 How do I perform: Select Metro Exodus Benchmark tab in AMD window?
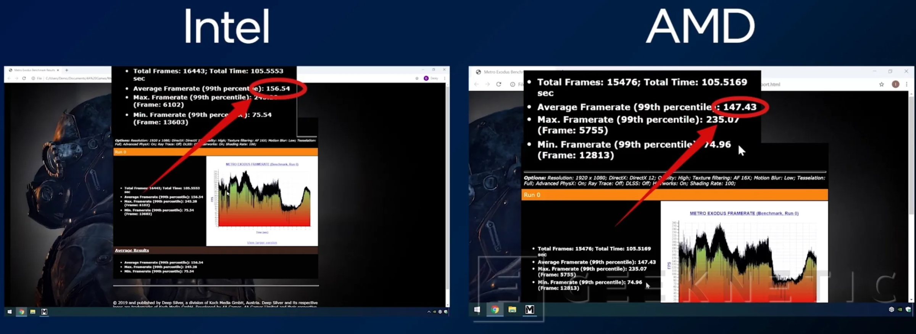pyautogui.click(x=499, y=72)
